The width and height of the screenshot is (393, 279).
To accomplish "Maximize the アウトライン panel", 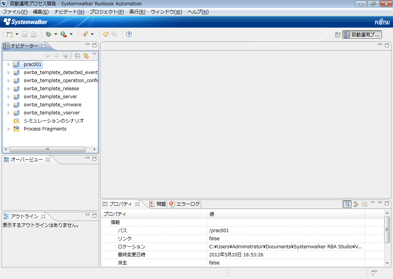I will tap(94, 216).
